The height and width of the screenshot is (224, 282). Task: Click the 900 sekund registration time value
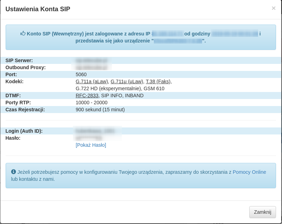point(100,110)
